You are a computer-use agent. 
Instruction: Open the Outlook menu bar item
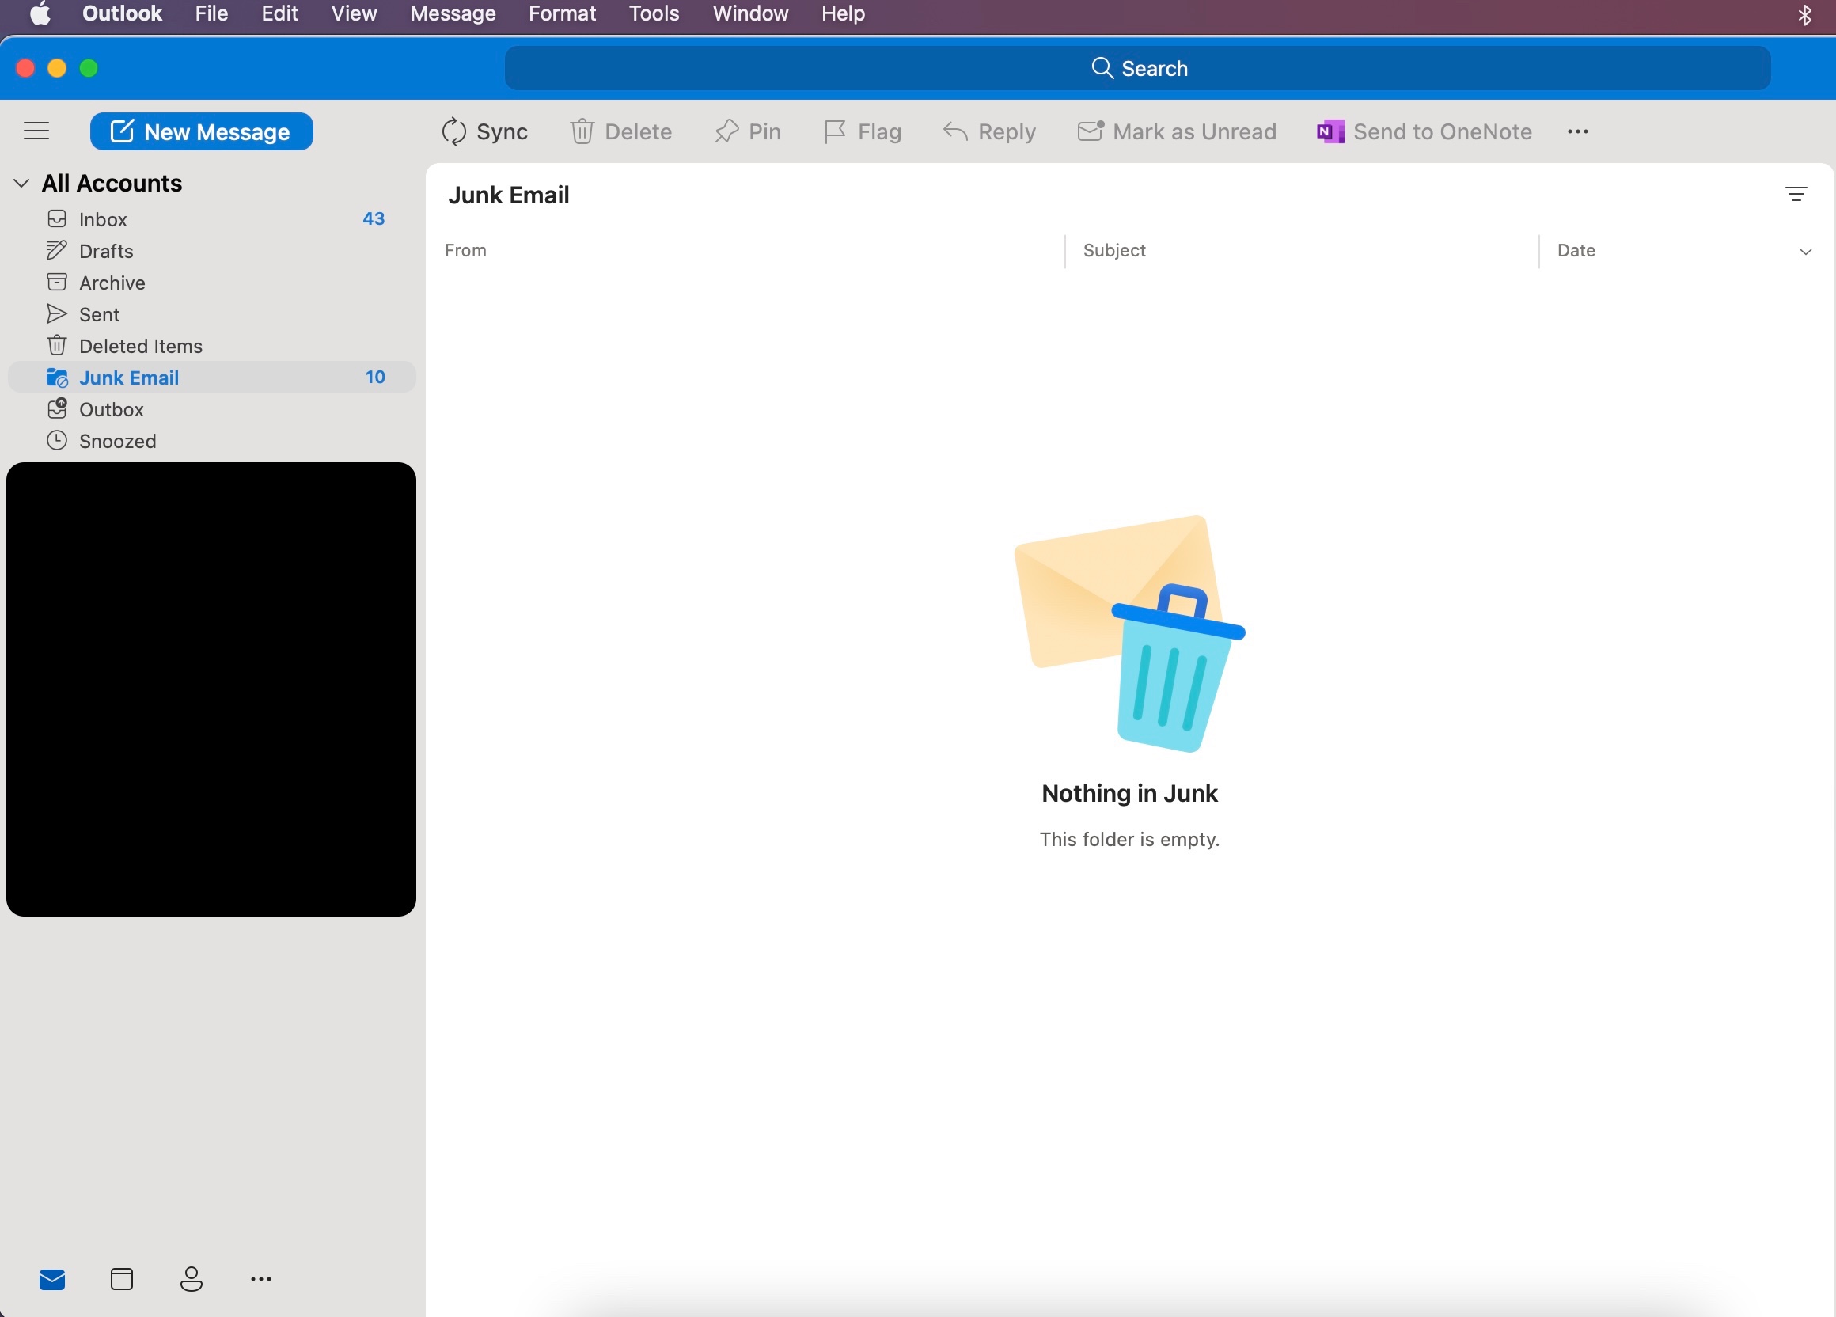coord(119,13)
